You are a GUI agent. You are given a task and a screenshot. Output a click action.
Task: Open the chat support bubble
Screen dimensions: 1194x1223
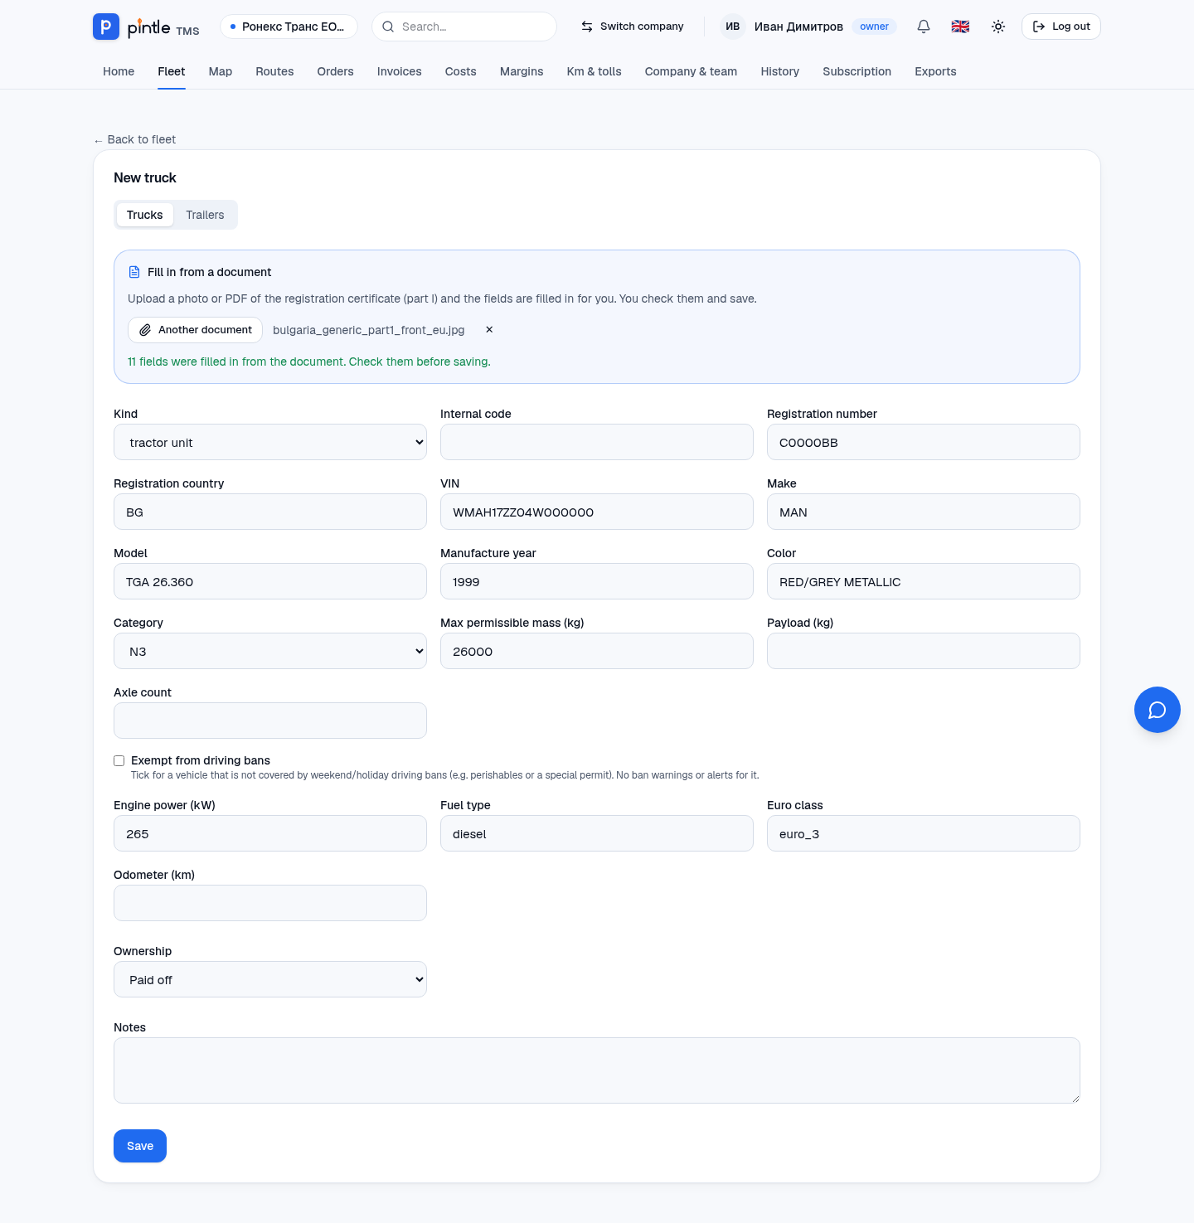click(x=1158, y=710)
